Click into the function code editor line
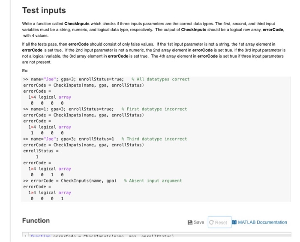The height and width of the screenshot is (242, 300). (160, 235)
